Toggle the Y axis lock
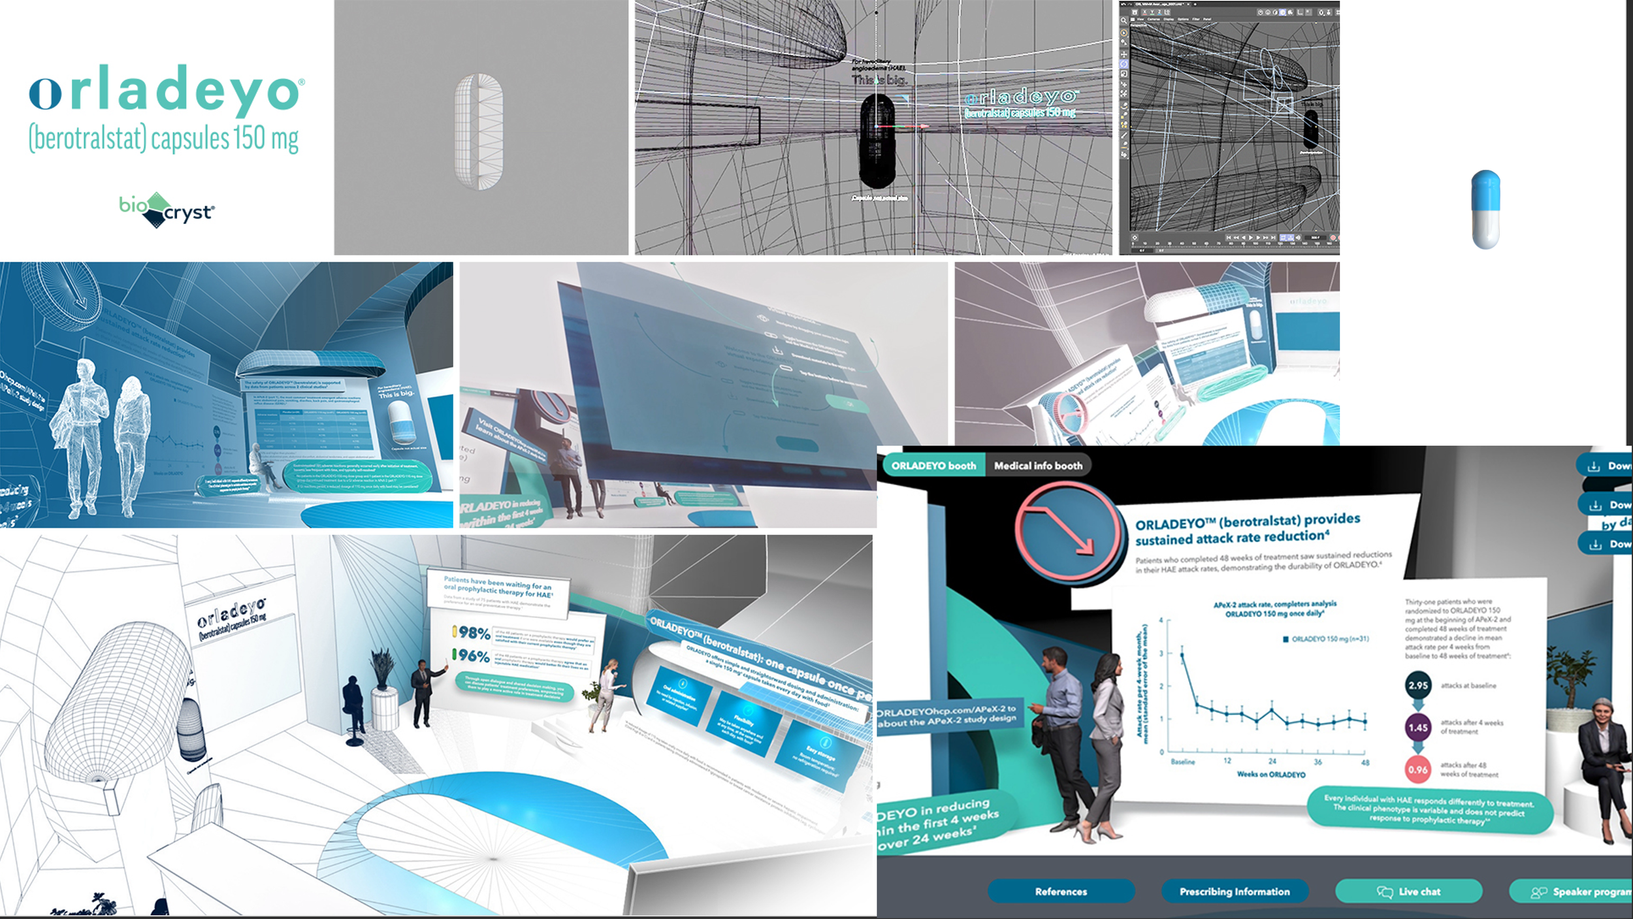The width and height of the screenshot is (1633, 919). click(x=1152, y=12)
